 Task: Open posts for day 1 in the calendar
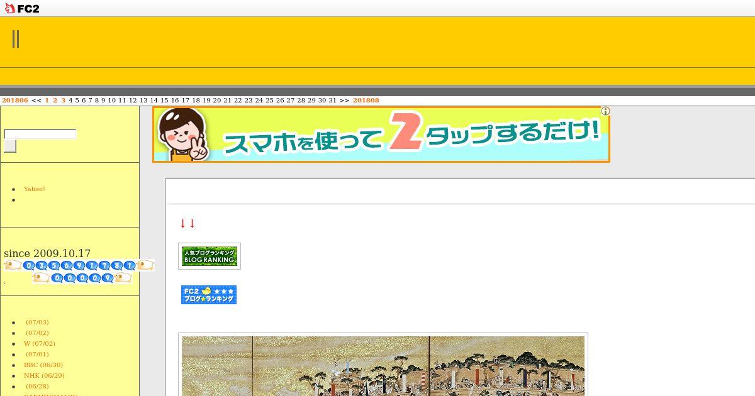(x=47, y=101)
